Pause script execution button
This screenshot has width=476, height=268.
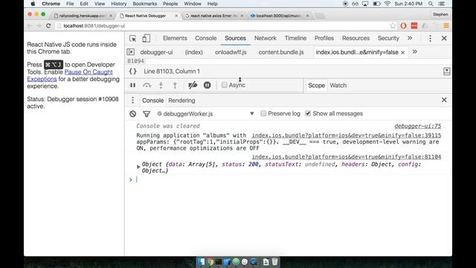pyautogui.click(x=132, y=86)
